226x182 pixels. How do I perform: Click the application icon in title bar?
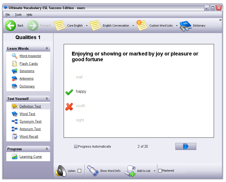click(6, 8)
